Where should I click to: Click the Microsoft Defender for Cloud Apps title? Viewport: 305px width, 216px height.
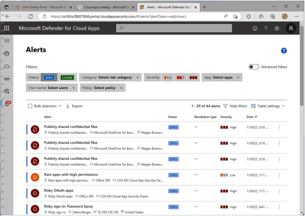click(59, 28)
